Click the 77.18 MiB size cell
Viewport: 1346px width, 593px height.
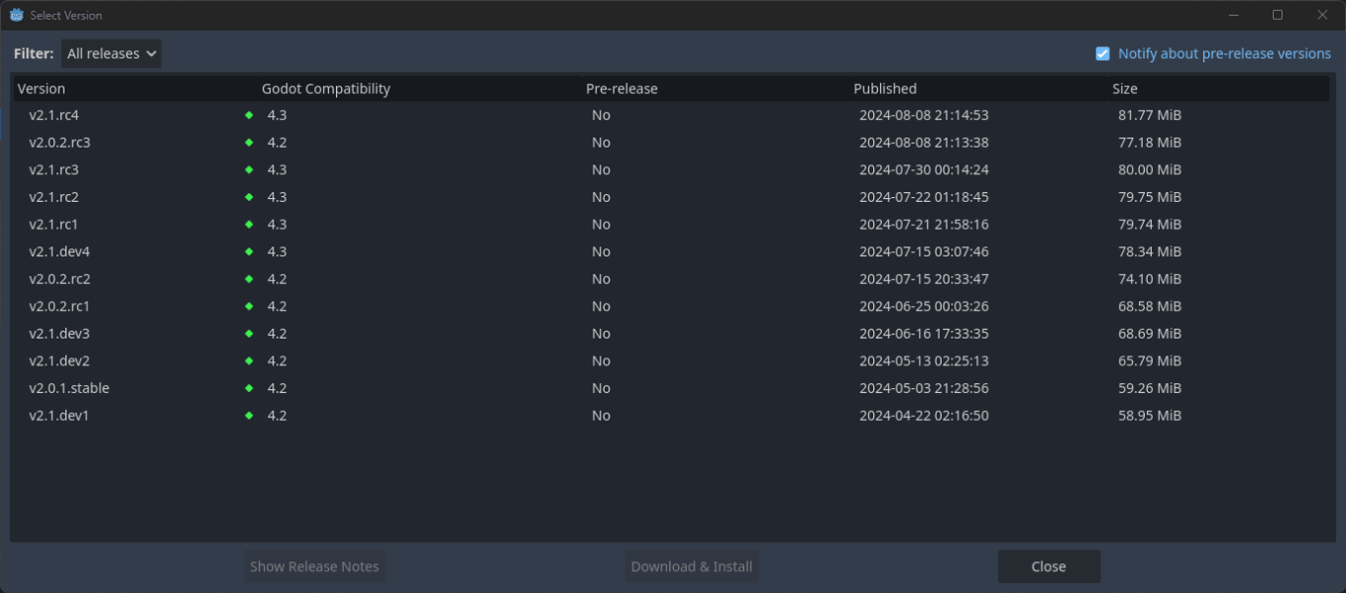tap(1150, 143)
